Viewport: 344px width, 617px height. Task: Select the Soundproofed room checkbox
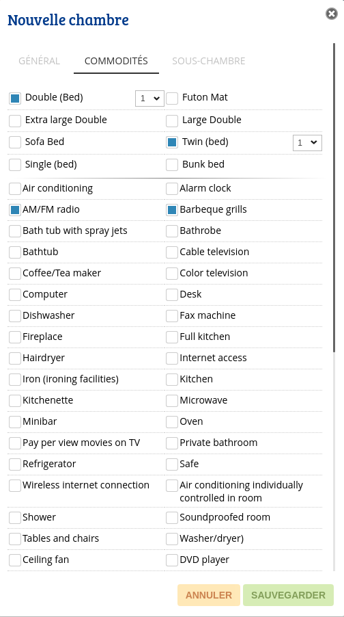[x=172, y=518]
